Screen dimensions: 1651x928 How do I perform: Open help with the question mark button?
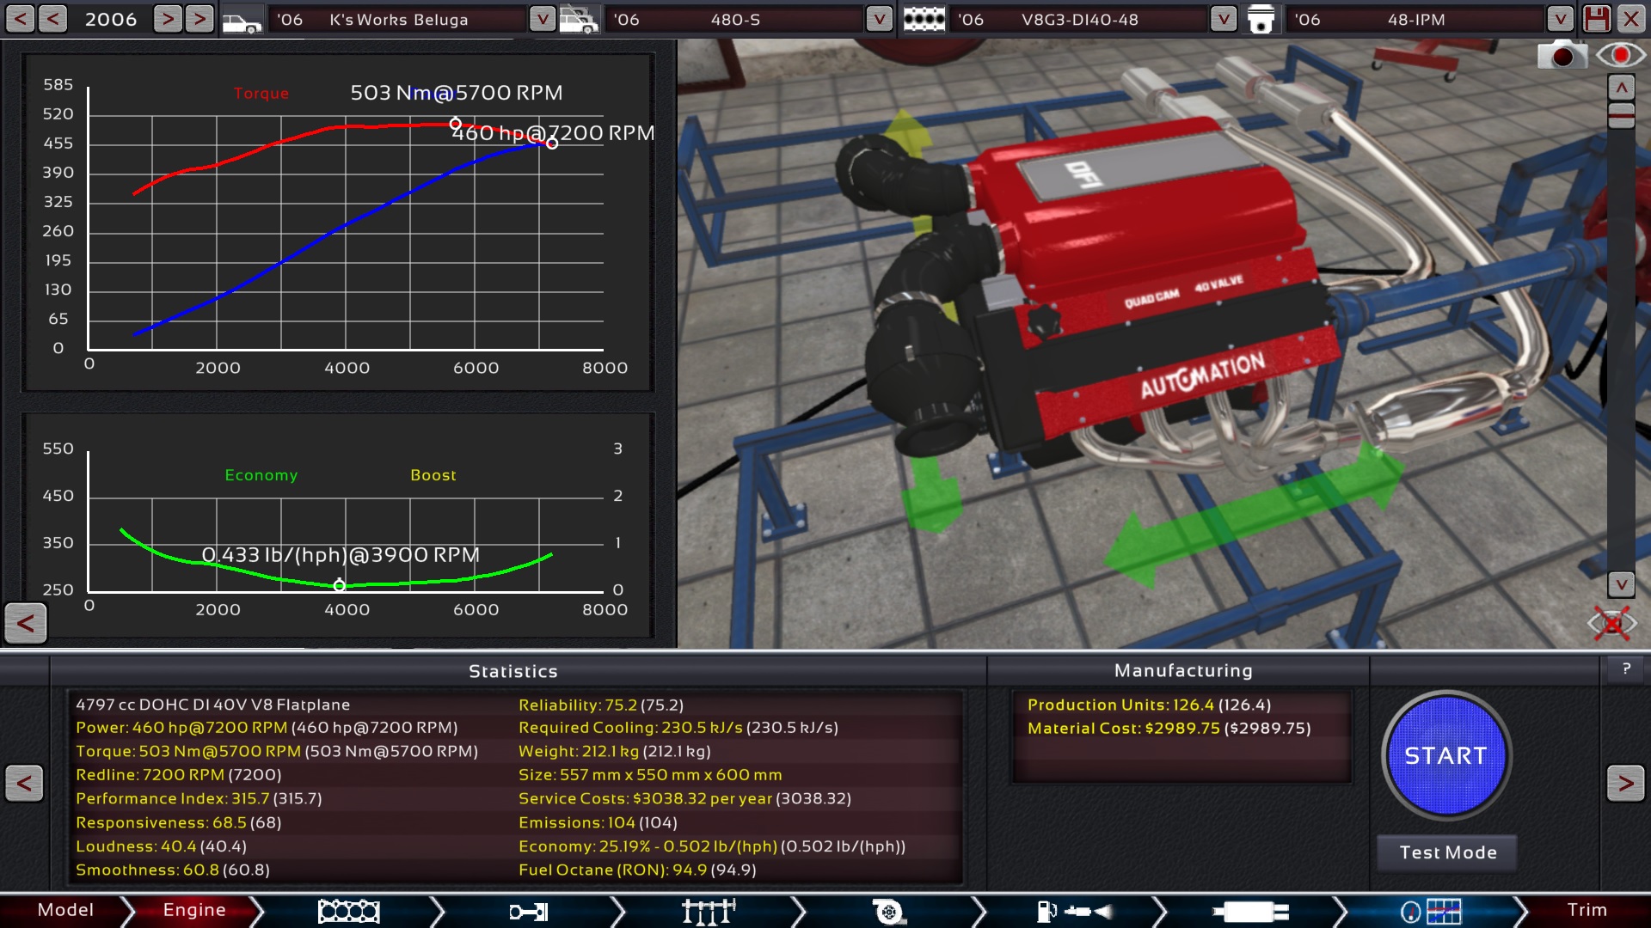pyautogui.click(x=1626, y=669)
